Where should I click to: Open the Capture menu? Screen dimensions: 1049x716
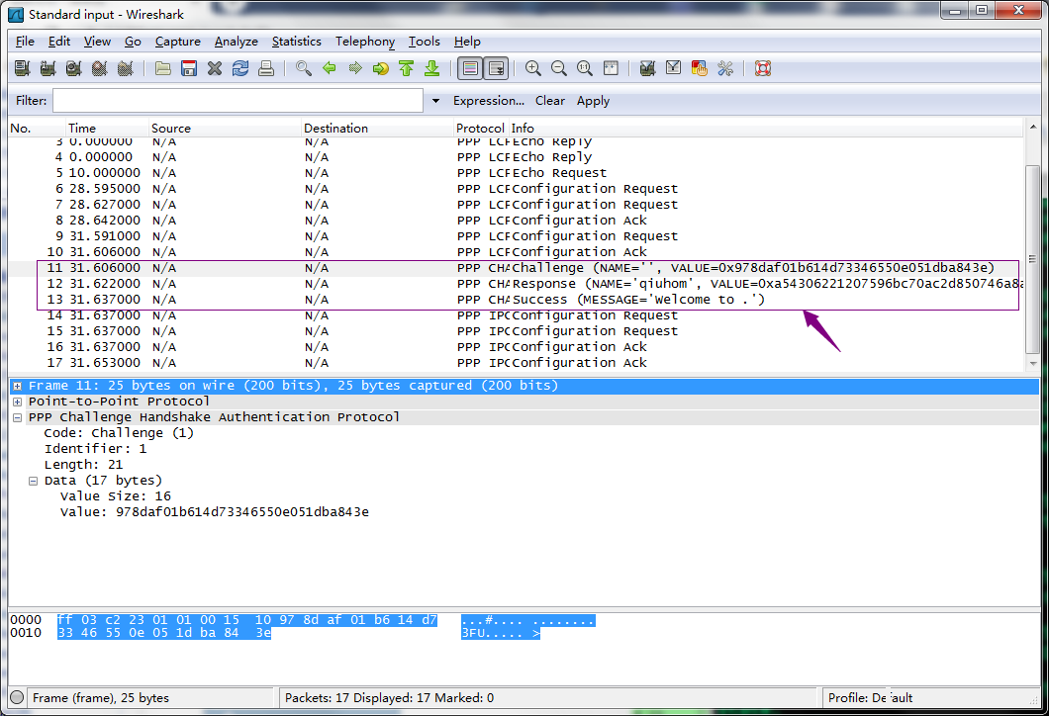click(x=178, y=42)
